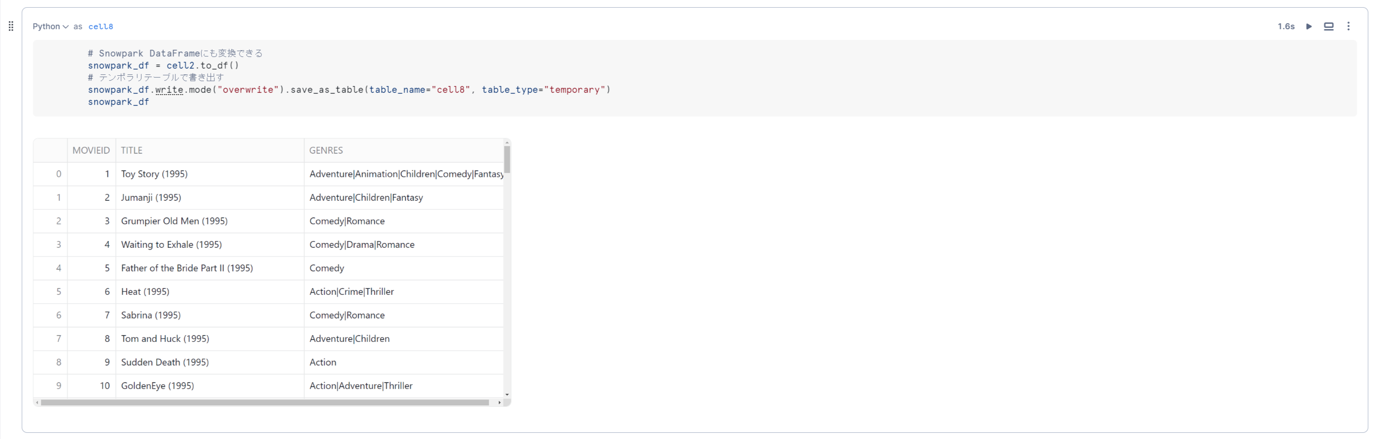Select Heat's Action|Crime|Thriller genres cell

tap(352, 292)
